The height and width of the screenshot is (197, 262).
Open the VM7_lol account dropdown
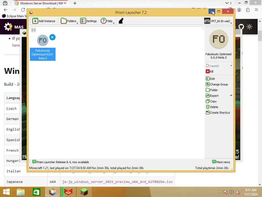[218, 21]
